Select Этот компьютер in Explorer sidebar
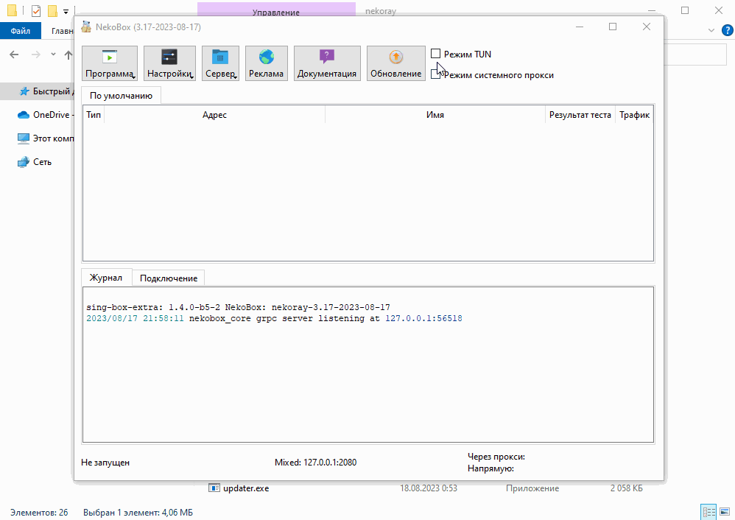 (x=45, y=138)
